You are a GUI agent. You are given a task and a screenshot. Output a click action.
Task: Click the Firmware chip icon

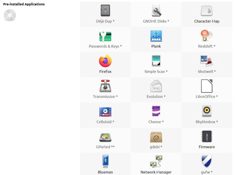tap(207, 136)
